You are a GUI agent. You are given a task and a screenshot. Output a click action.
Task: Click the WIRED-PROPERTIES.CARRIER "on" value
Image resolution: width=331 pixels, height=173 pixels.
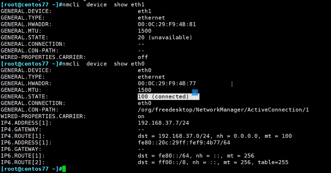click(141, 116)
